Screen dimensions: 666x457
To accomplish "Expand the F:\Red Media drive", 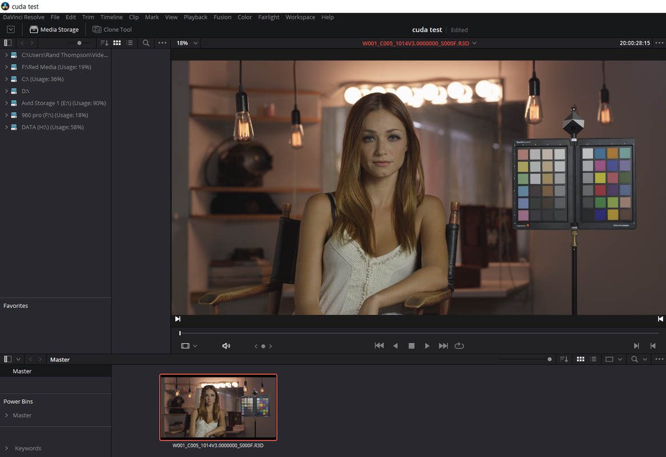I will 6,67.
